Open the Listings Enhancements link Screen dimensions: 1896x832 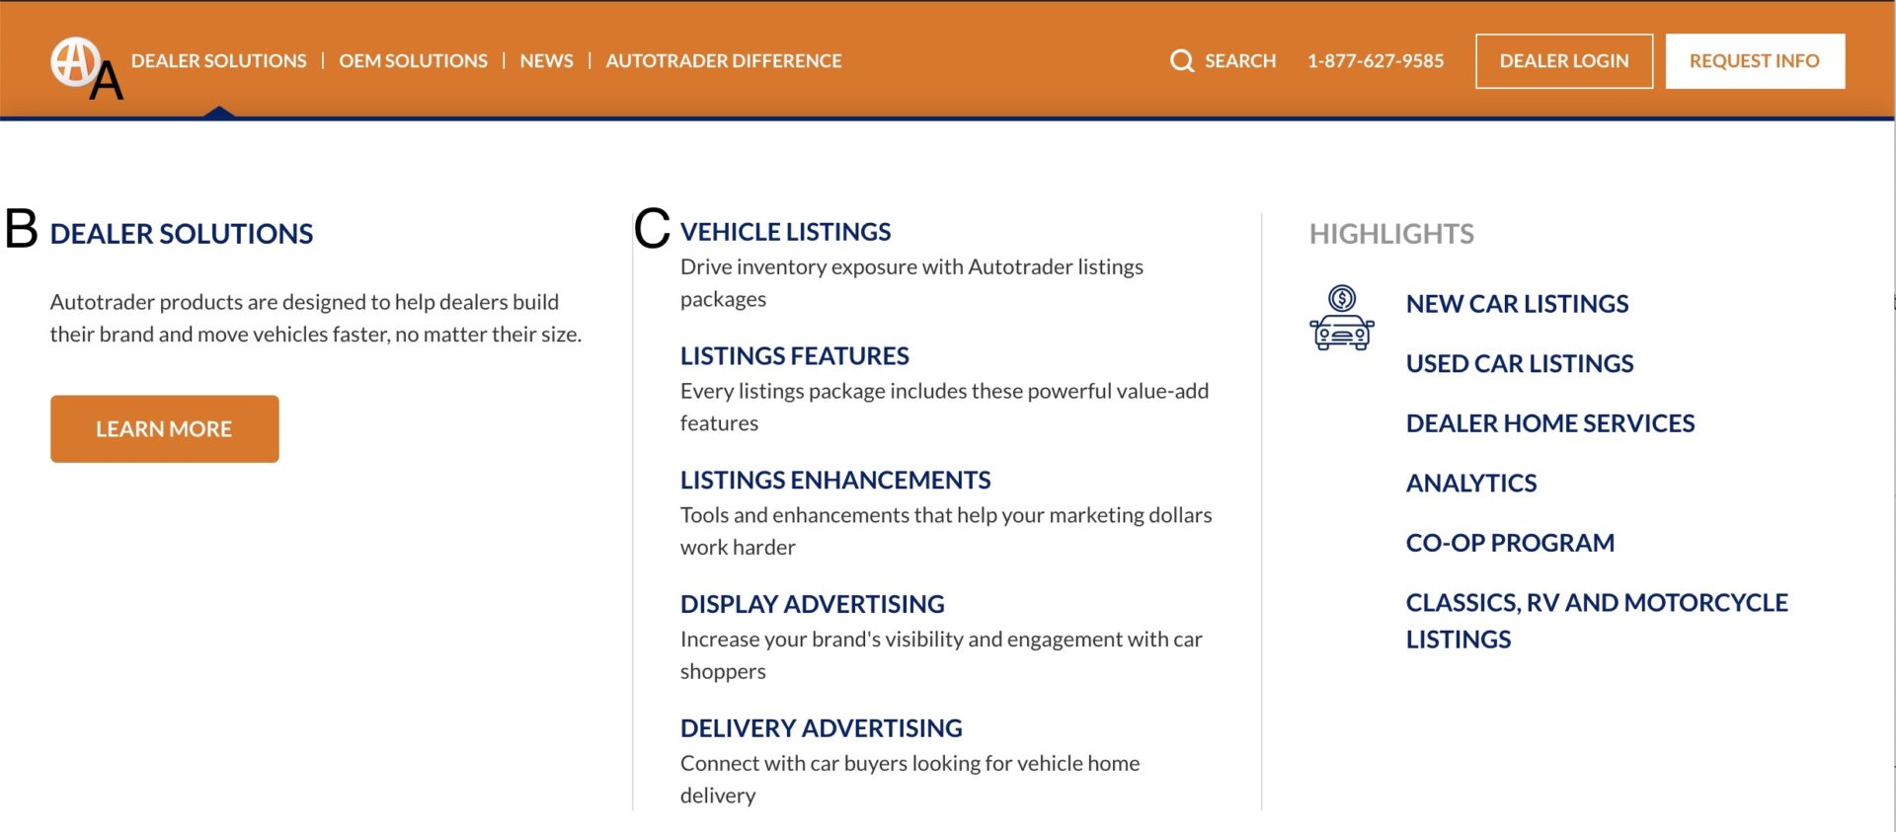(x=835, y=481)
